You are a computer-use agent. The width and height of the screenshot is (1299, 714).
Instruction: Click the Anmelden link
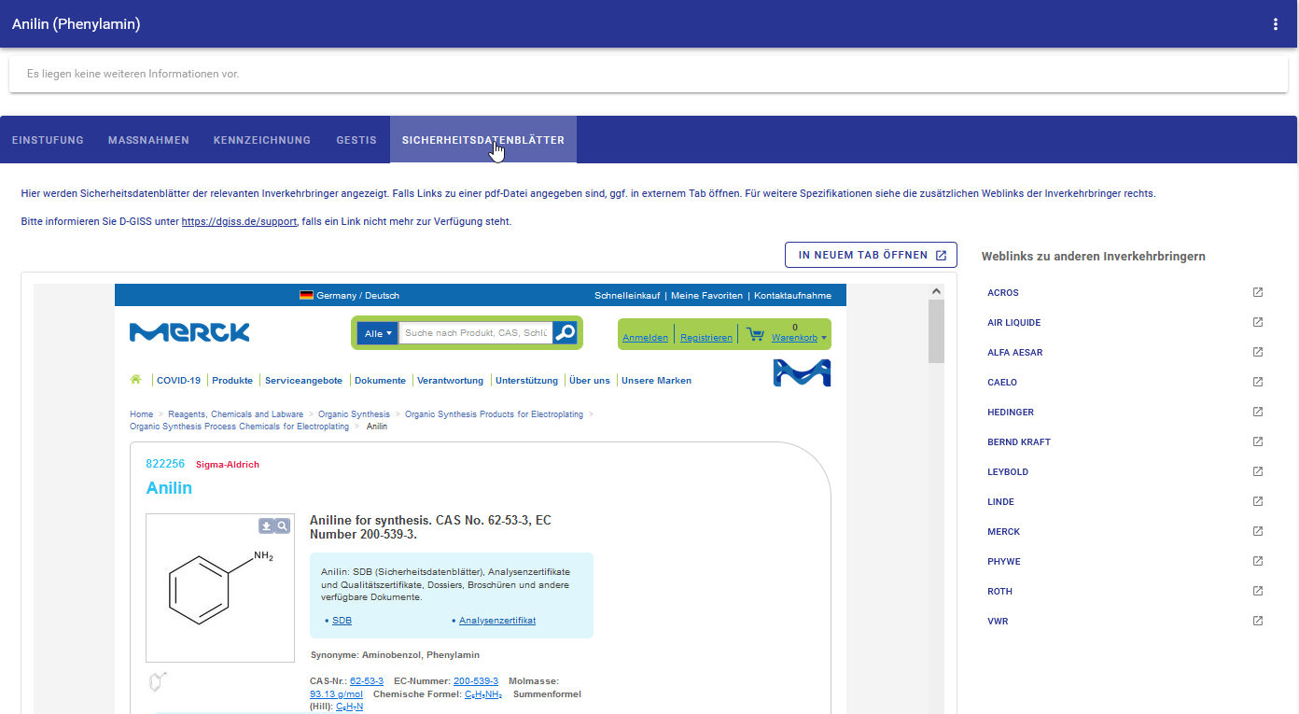tap(645, 338)
